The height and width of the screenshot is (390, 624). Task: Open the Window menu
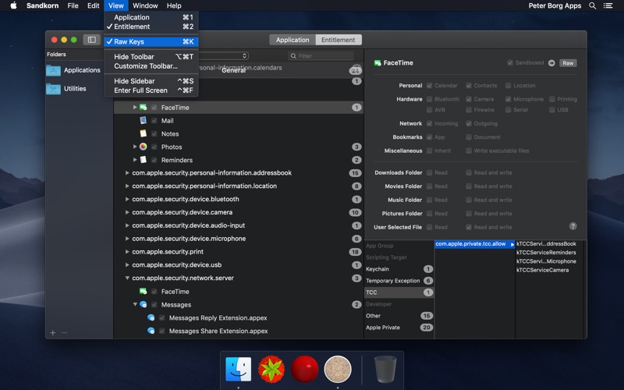pos(145,5)
